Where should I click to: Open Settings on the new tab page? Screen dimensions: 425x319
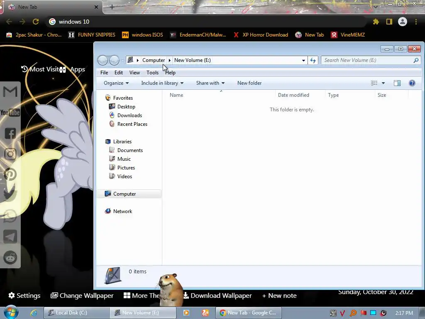(x=24, y=295)
